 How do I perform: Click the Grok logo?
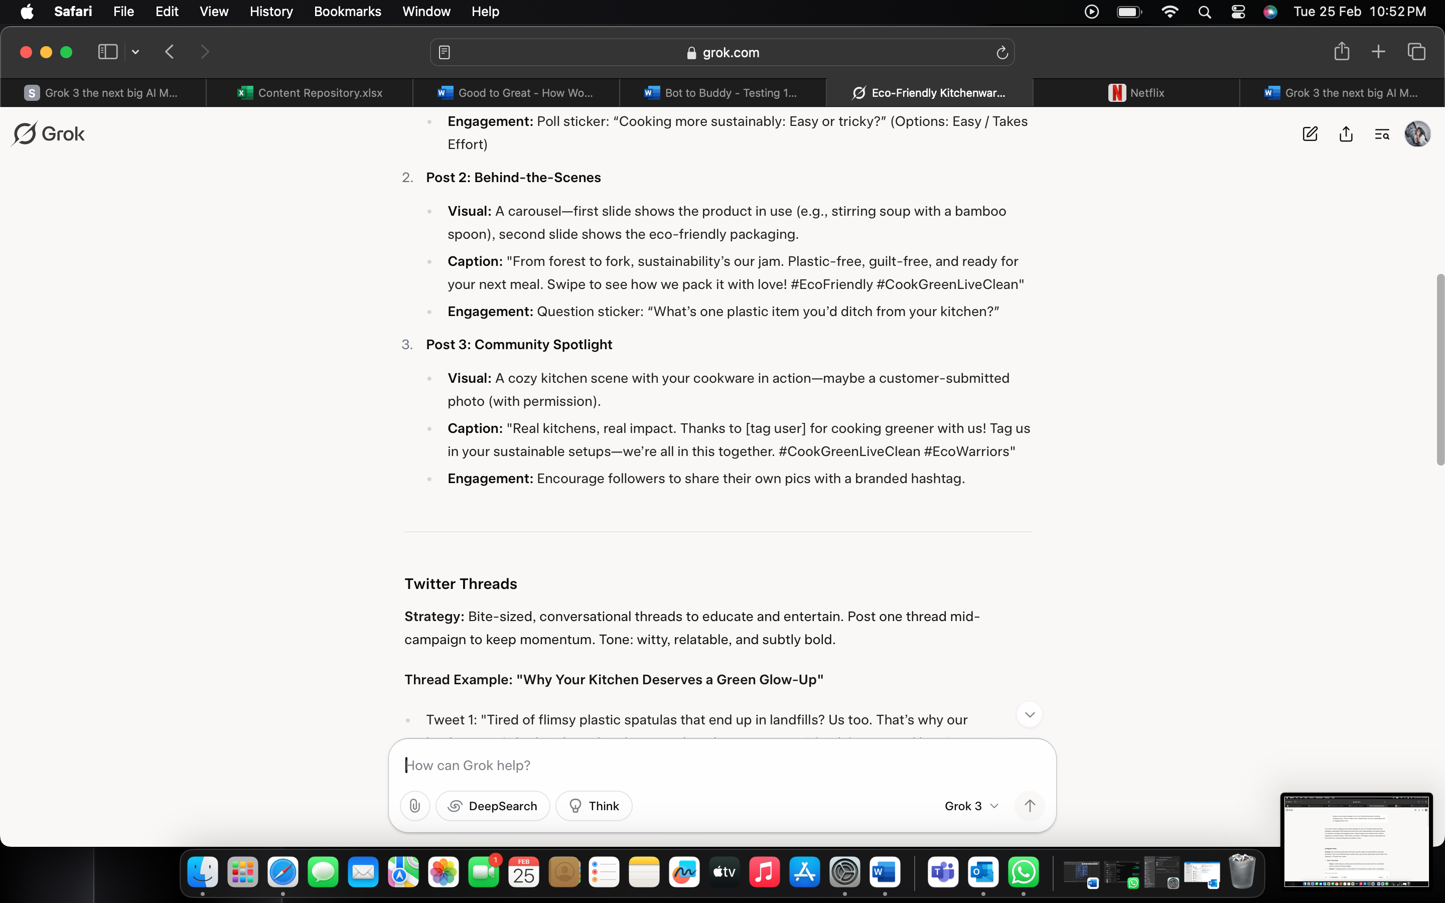(48, 134)
